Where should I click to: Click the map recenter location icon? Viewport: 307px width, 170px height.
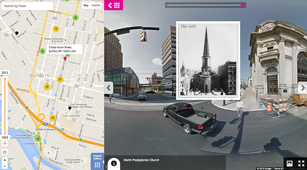point(5,151)
